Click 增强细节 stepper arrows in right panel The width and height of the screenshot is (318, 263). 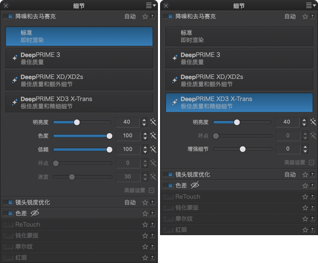pos(305,149)
